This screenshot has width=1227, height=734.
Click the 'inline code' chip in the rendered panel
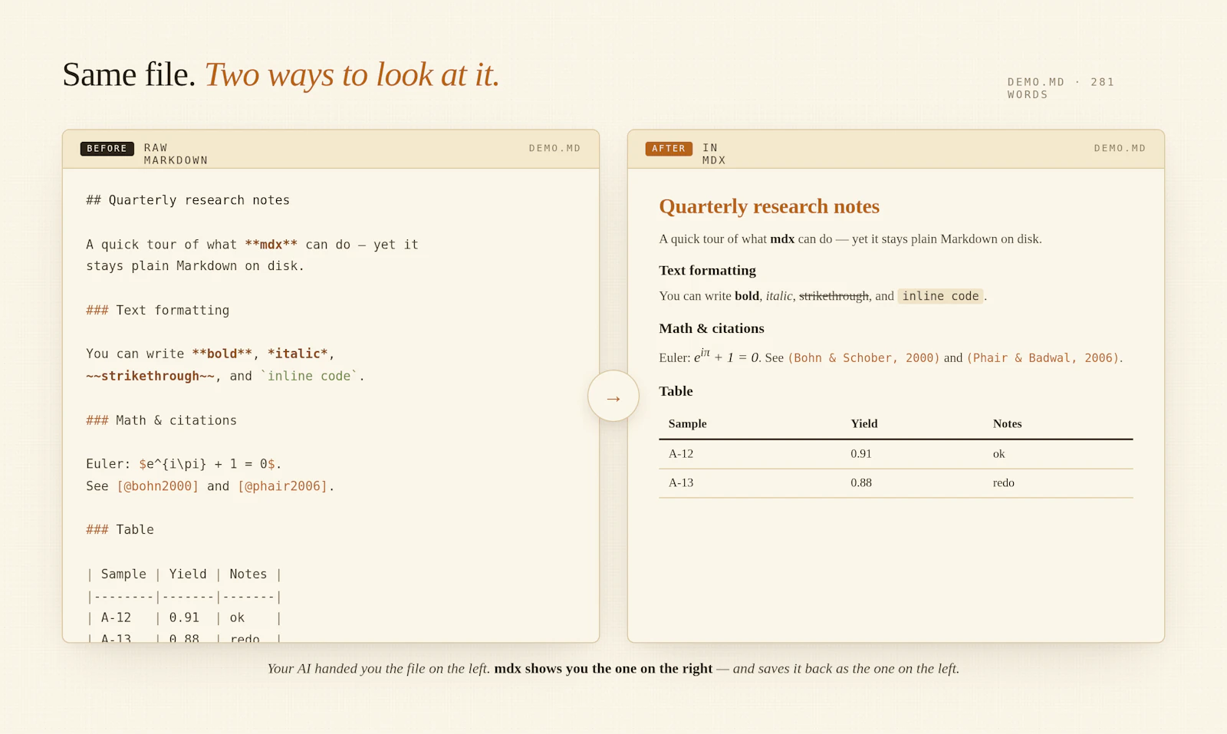940,296
